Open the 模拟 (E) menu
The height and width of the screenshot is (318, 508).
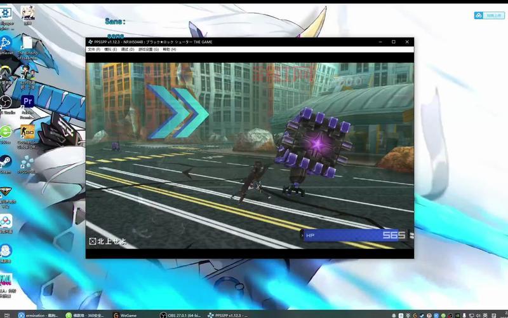tap(110, 50)
